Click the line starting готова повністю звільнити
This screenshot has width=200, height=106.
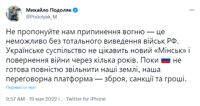click(x=83, y=70)
